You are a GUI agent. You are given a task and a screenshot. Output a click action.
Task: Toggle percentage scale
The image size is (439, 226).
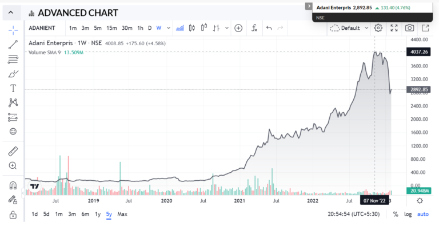point(396,214)
